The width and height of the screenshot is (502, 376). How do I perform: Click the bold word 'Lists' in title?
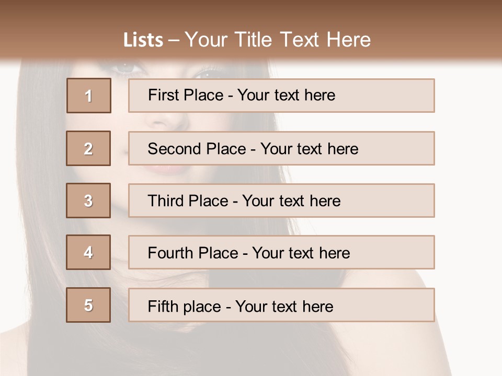click(x=143, y=40)
